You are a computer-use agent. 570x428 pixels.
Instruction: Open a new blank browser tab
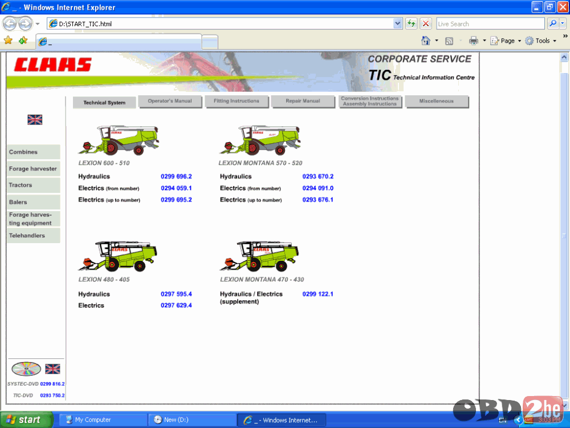coord(210,42)
